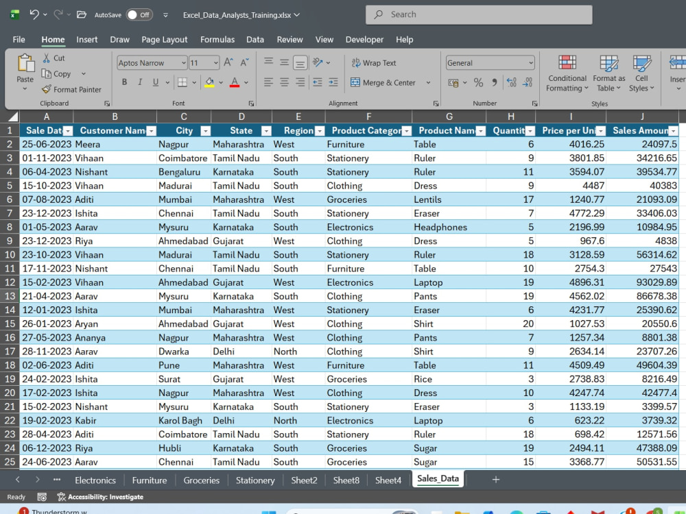This screenshot has width=686, height=514.
Task: Click Merge & Center button
Action: 383,83
